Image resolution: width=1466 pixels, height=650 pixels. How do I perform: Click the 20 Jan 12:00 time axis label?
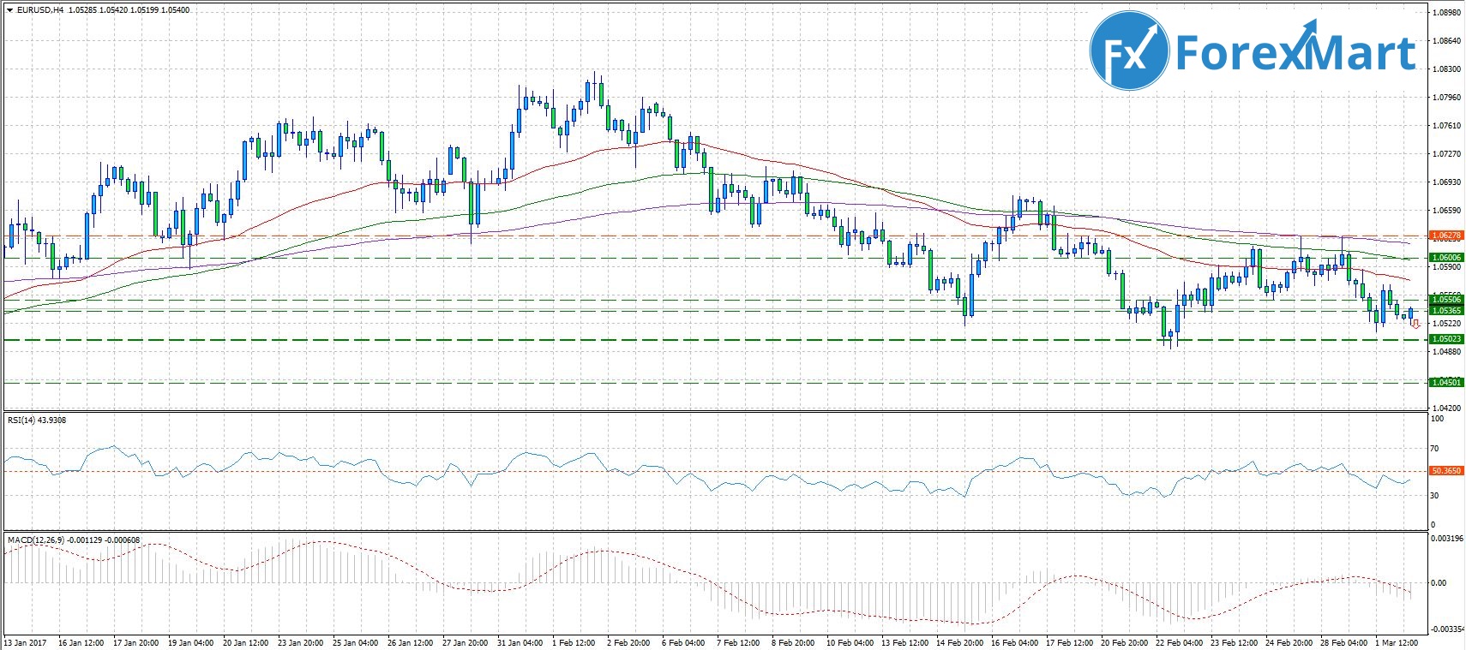[x=245, y=642]
